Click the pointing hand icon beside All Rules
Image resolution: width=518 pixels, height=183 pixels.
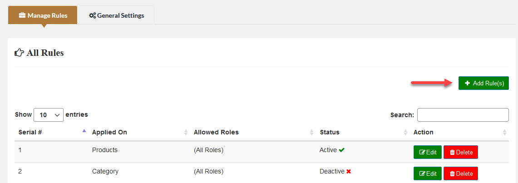point(19,53)
